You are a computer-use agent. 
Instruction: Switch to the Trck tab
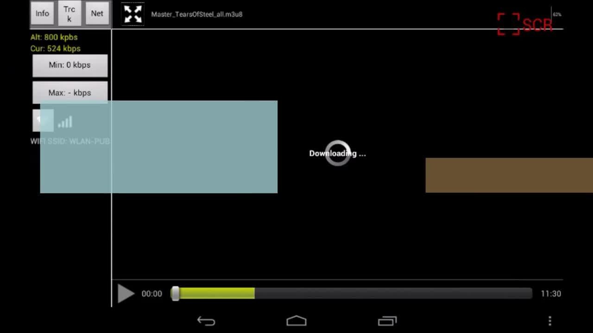pyautogui.click(x=69, y=13)
